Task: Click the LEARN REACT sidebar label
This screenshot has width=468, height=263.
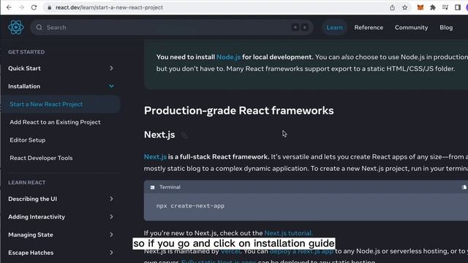Action: (26, 183)
